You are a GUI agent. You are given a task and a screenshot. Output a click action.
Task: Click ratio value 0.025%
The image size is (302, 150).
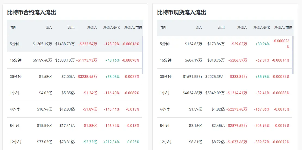coord(133,142)
